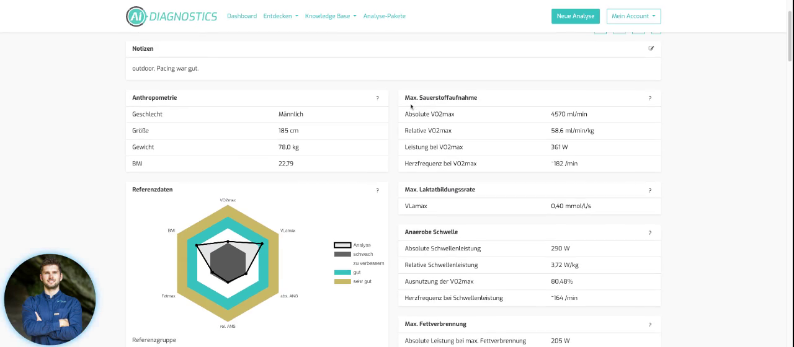
Task: Open the Mein Account dropdown
Action: 633,16
